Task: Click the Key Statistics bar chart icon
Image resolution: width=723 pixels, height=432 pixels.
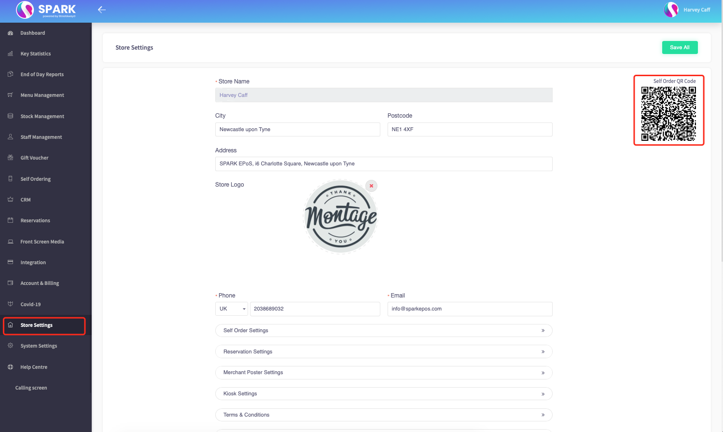Action: (x=10, y=54)
